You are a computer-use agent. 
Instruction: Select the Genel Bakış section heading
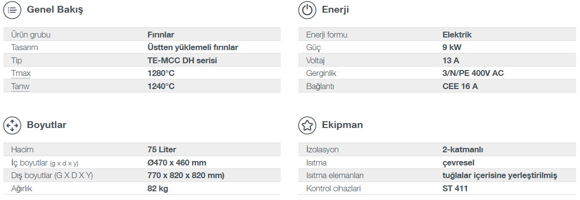(x=55, y=10)
